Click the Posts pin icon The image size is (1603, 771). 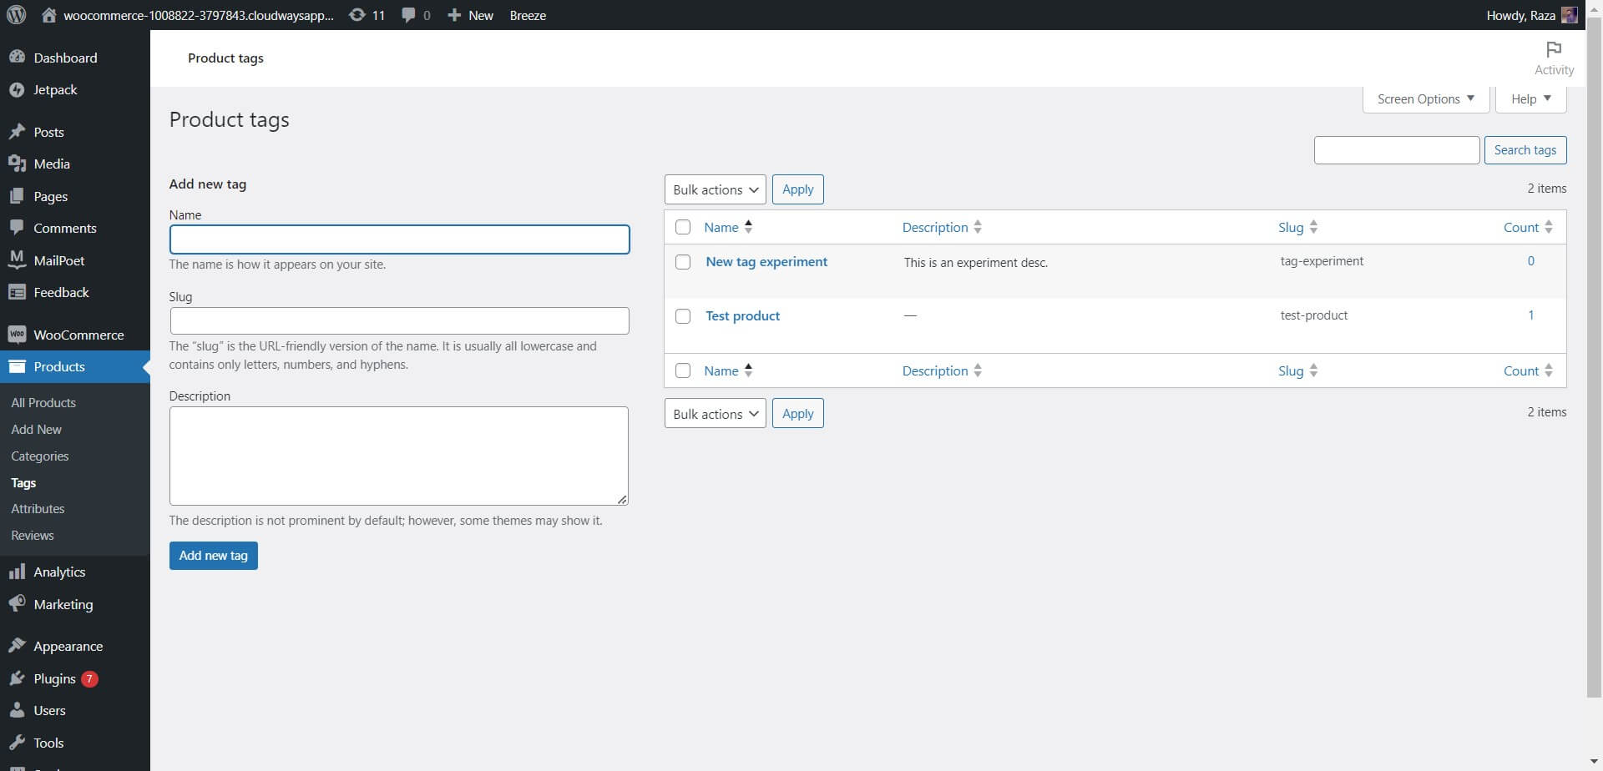pos(17,132)
